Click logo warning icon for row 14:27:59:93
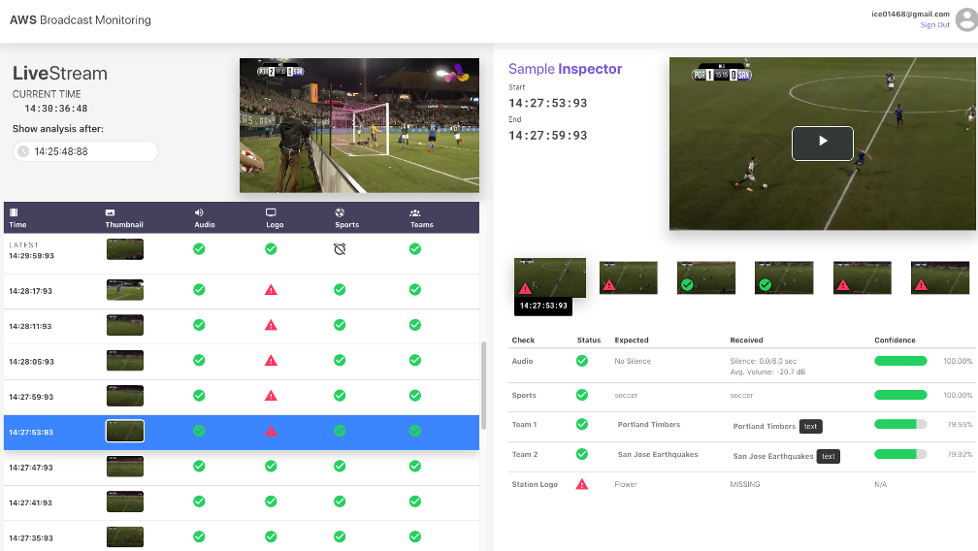 271,396
